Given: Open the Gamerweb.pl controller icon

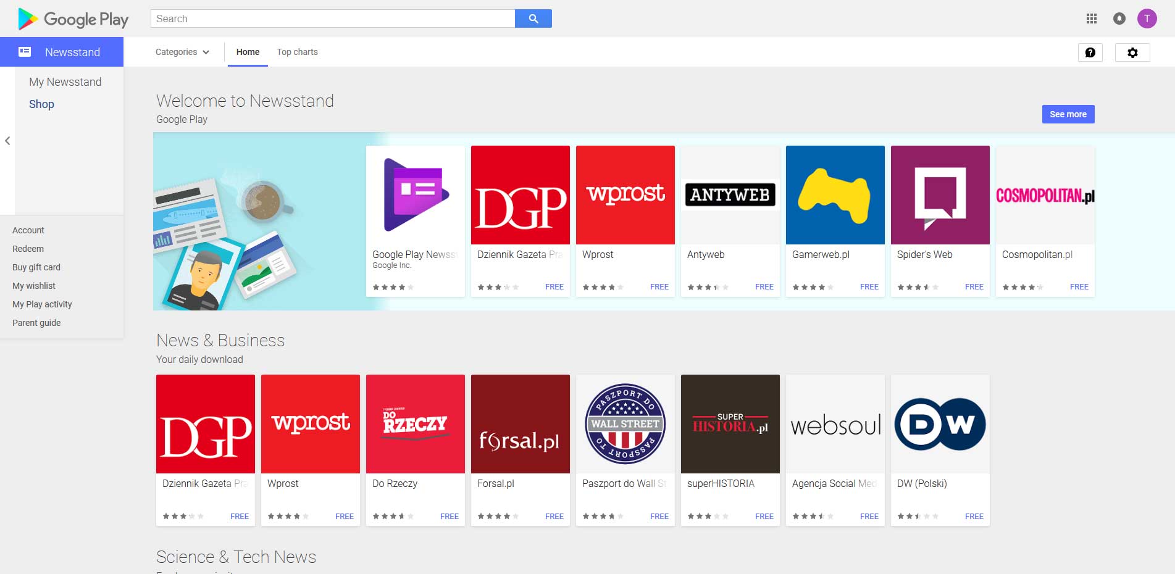Looking at the screenshot, I should click(835, 195).
